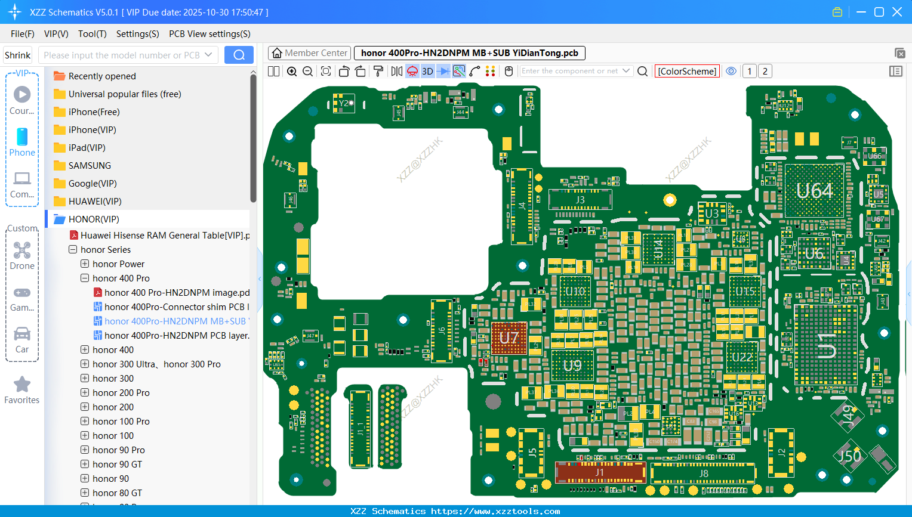
Task: Select the Computer category icon
Action: coord(22,185)
